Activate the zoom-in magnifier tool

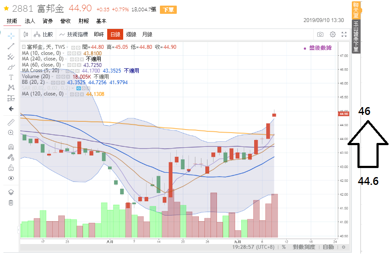click(x=11, y=133)
